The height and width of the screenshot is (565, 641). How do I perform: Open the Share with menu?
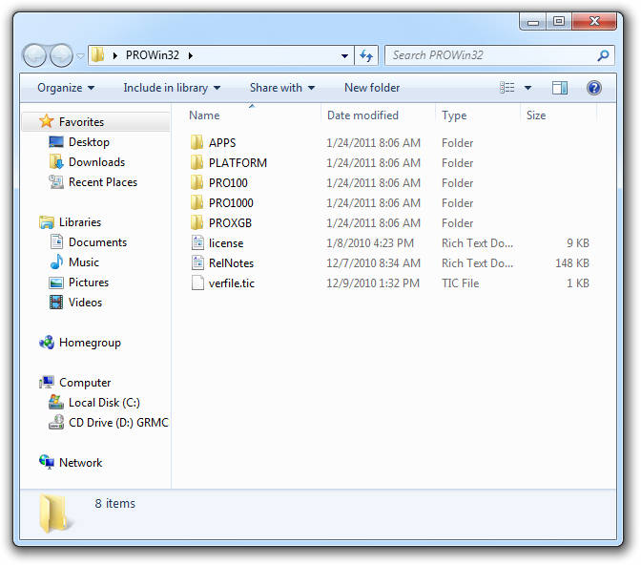tap(282, 88)
